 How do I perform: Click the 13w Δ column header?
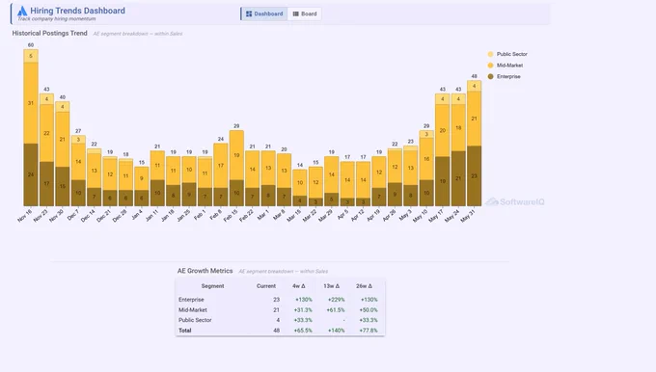click(x=331, y=286)
